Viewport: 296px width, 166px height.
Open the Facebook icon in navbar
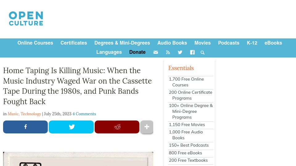pyautogui.click(x=192, y=52)
